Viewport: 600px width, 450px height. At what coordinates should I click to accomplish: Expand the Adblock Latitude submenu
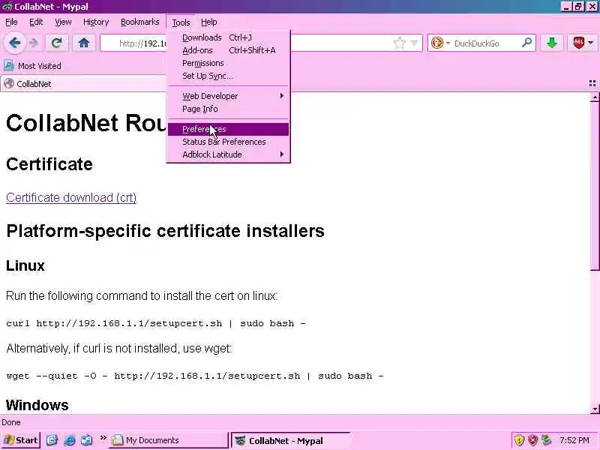pos(229,154)
